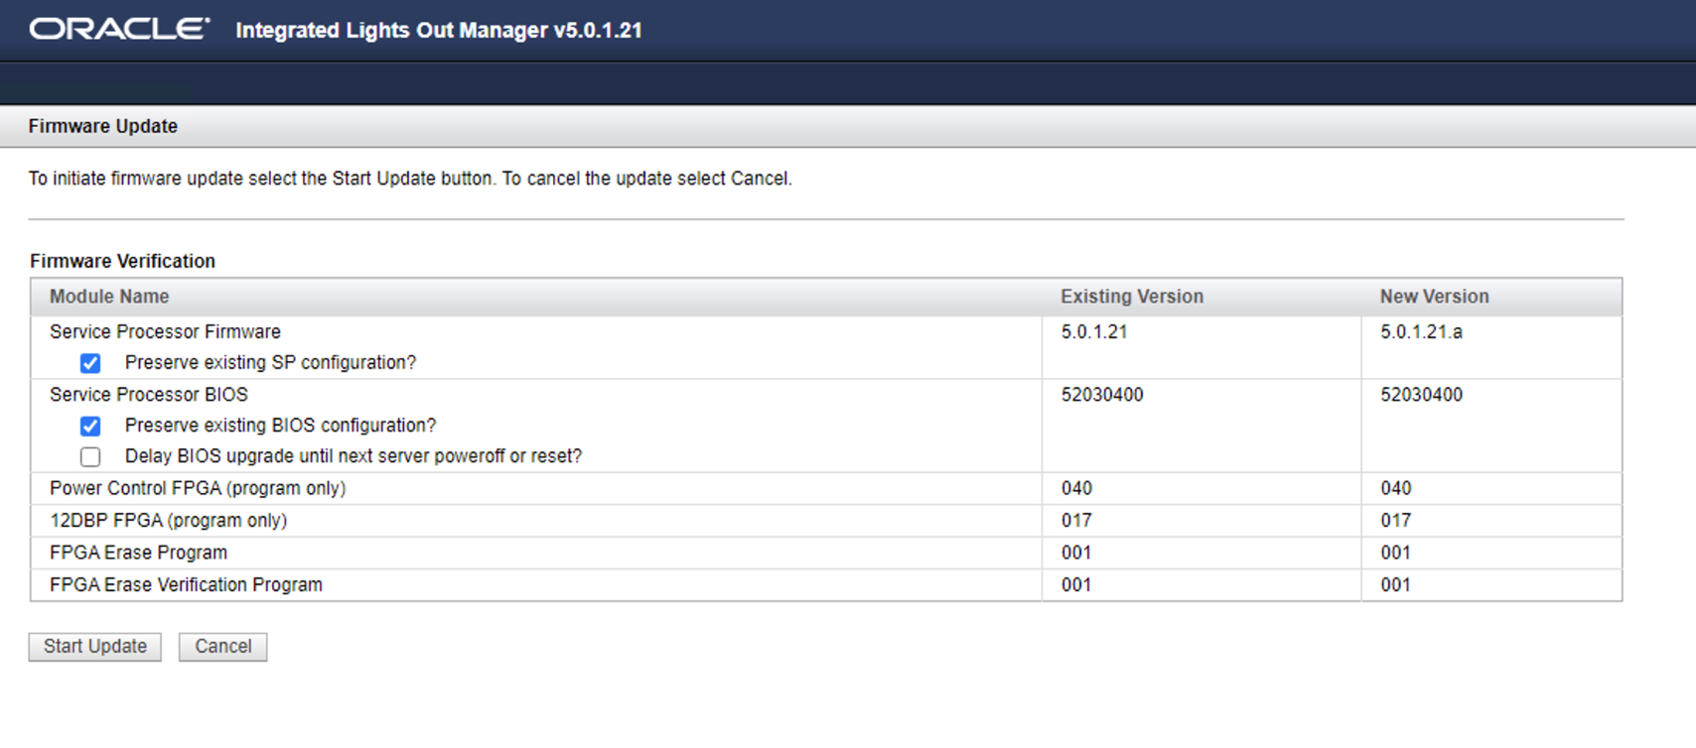Click the Module Name column header
The image size is (1696, 748).
(109, 297)
